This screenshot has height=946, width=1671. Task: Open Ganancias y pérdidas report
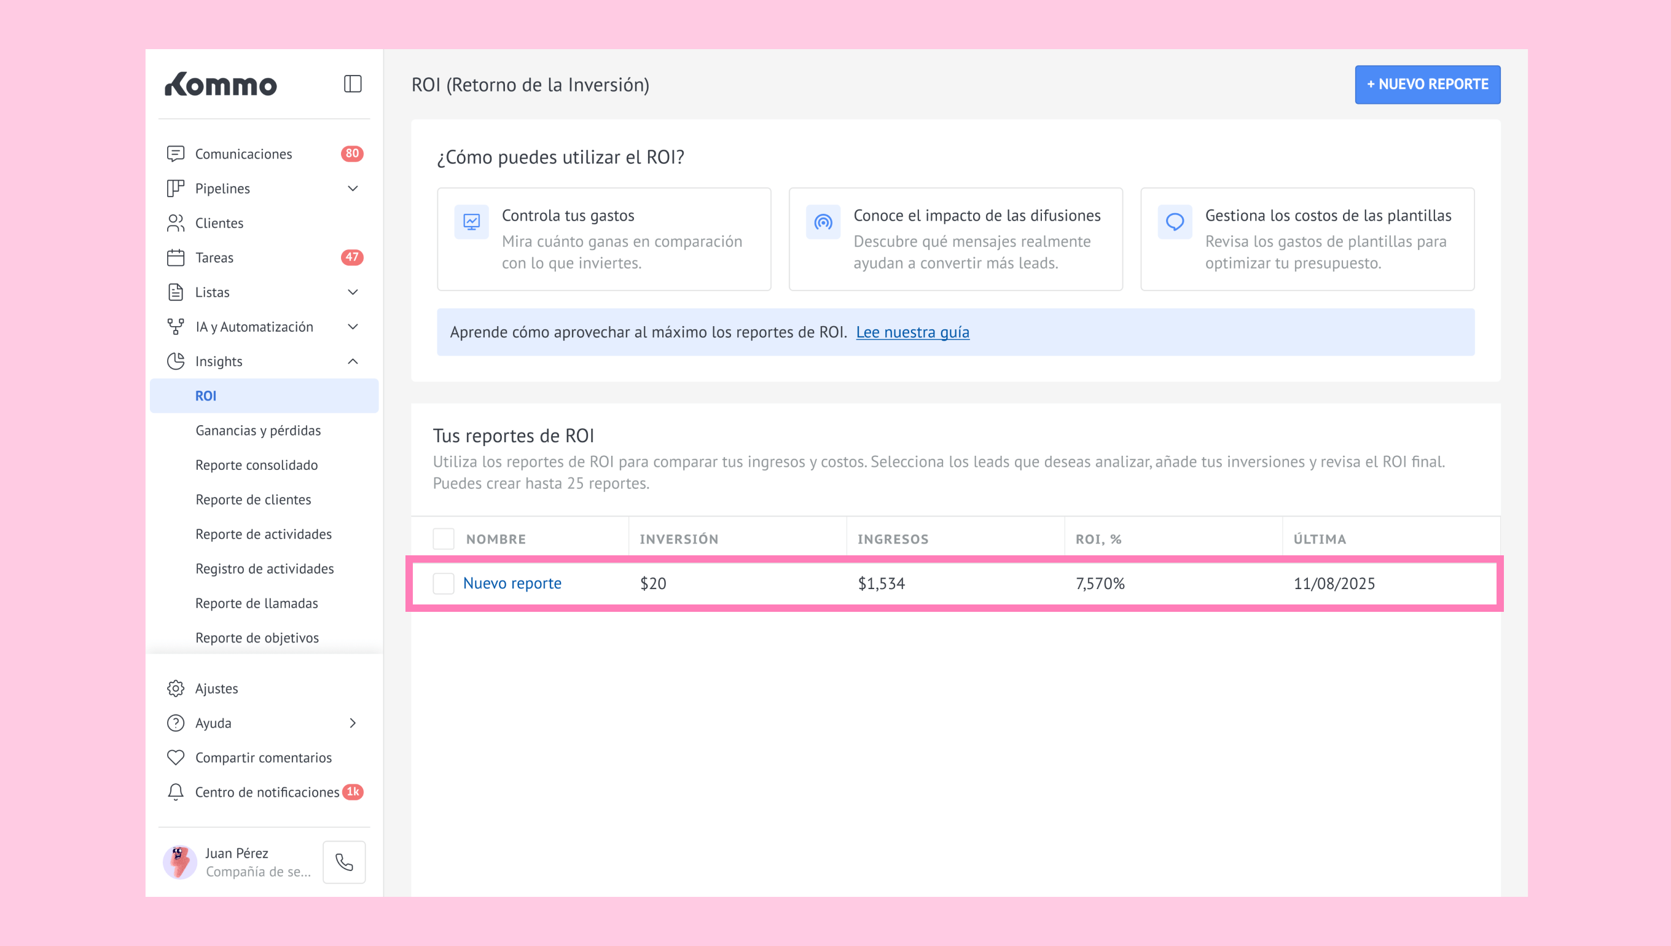click(258, 430)
